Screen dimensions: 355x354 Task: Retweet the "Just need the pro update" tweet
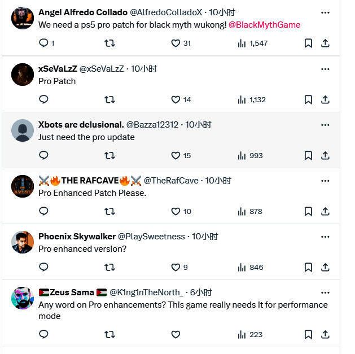(109, 155)
